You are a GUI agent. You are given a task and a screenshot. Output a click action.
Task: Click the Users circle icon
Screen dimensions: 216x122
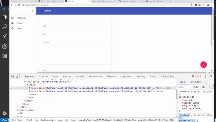click(x=12, y=28)
